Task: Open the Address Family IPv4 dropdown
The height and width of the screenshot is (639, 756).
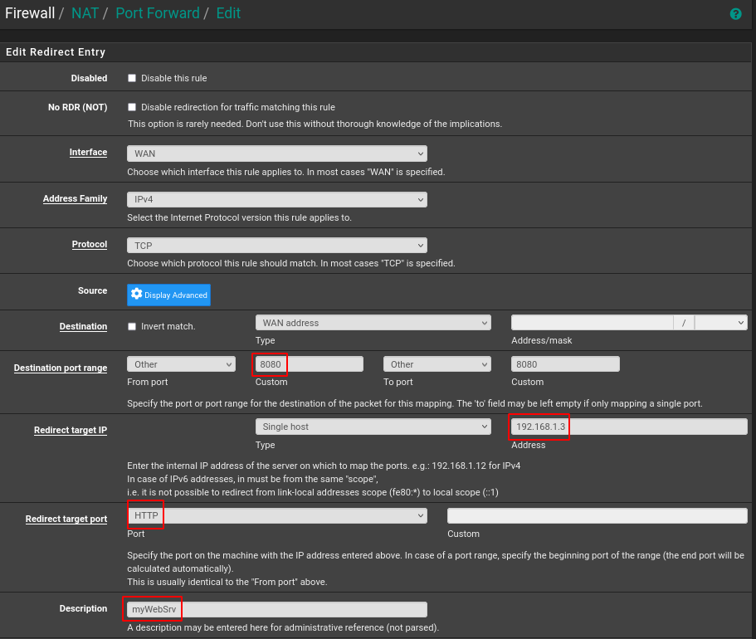Action: tap(276, 200)
